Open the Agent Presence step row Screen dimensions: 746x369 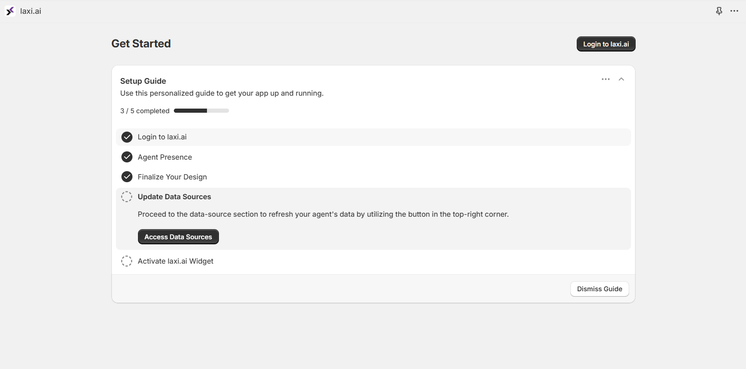pyautogui.click(x=165, y=157)
